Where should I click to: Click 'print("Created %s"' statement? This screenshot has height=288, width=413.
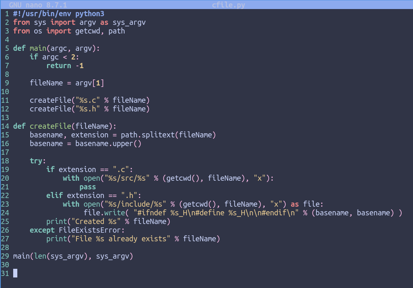point(84,222)
